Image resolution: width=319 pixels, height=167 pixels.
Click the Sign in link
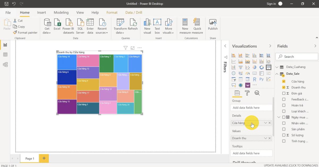(x=271, y=4)
